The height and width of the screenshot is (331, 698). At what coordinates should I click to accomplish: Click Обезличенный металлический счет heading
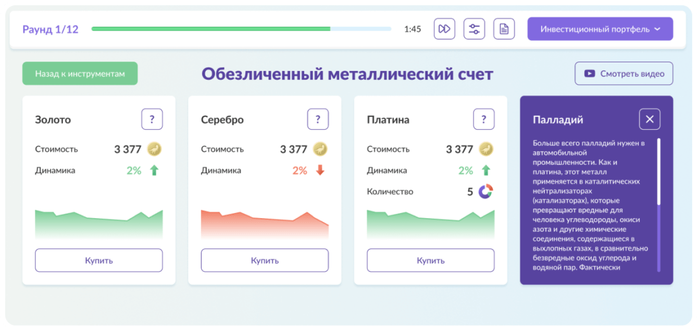347,74
